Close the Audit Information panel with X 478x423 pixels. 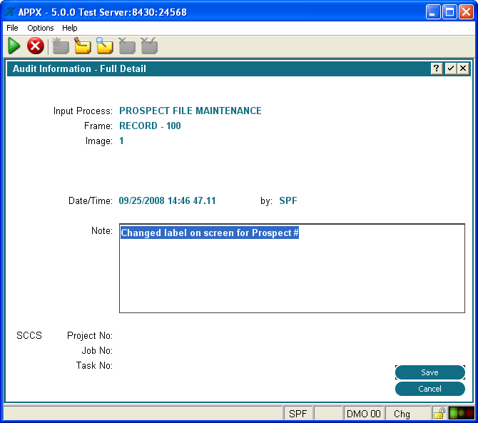coord(463,68)
